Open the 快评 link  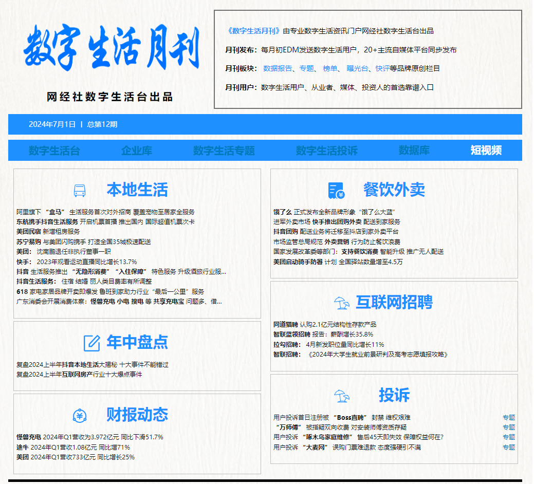pos(382,68)
